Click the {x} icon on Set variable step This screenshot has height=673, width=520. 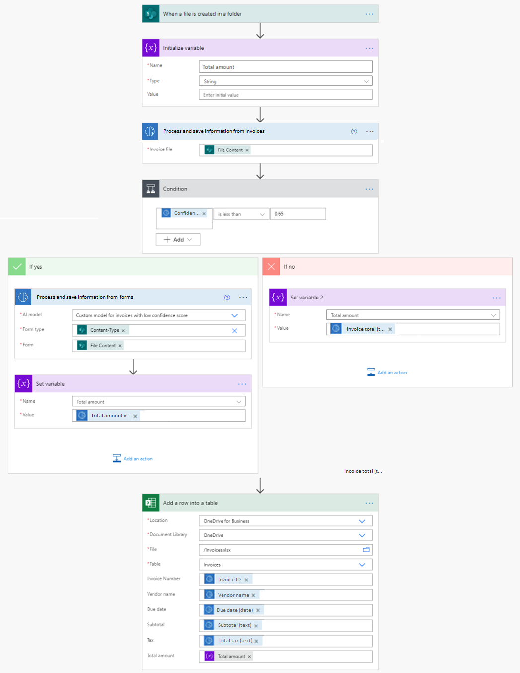(23, 383)
